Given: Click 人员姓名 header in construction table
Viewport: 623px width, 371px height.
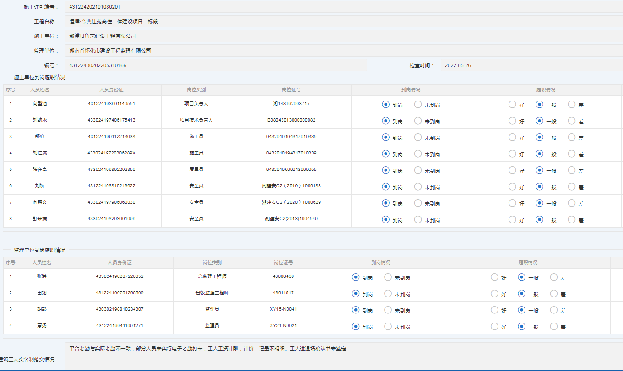Looking at the screenshot, I should tap(40, 90).
